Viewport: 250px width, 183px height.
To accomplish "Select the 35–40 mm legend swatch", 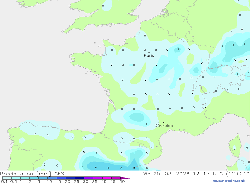I will click(98, 178).
